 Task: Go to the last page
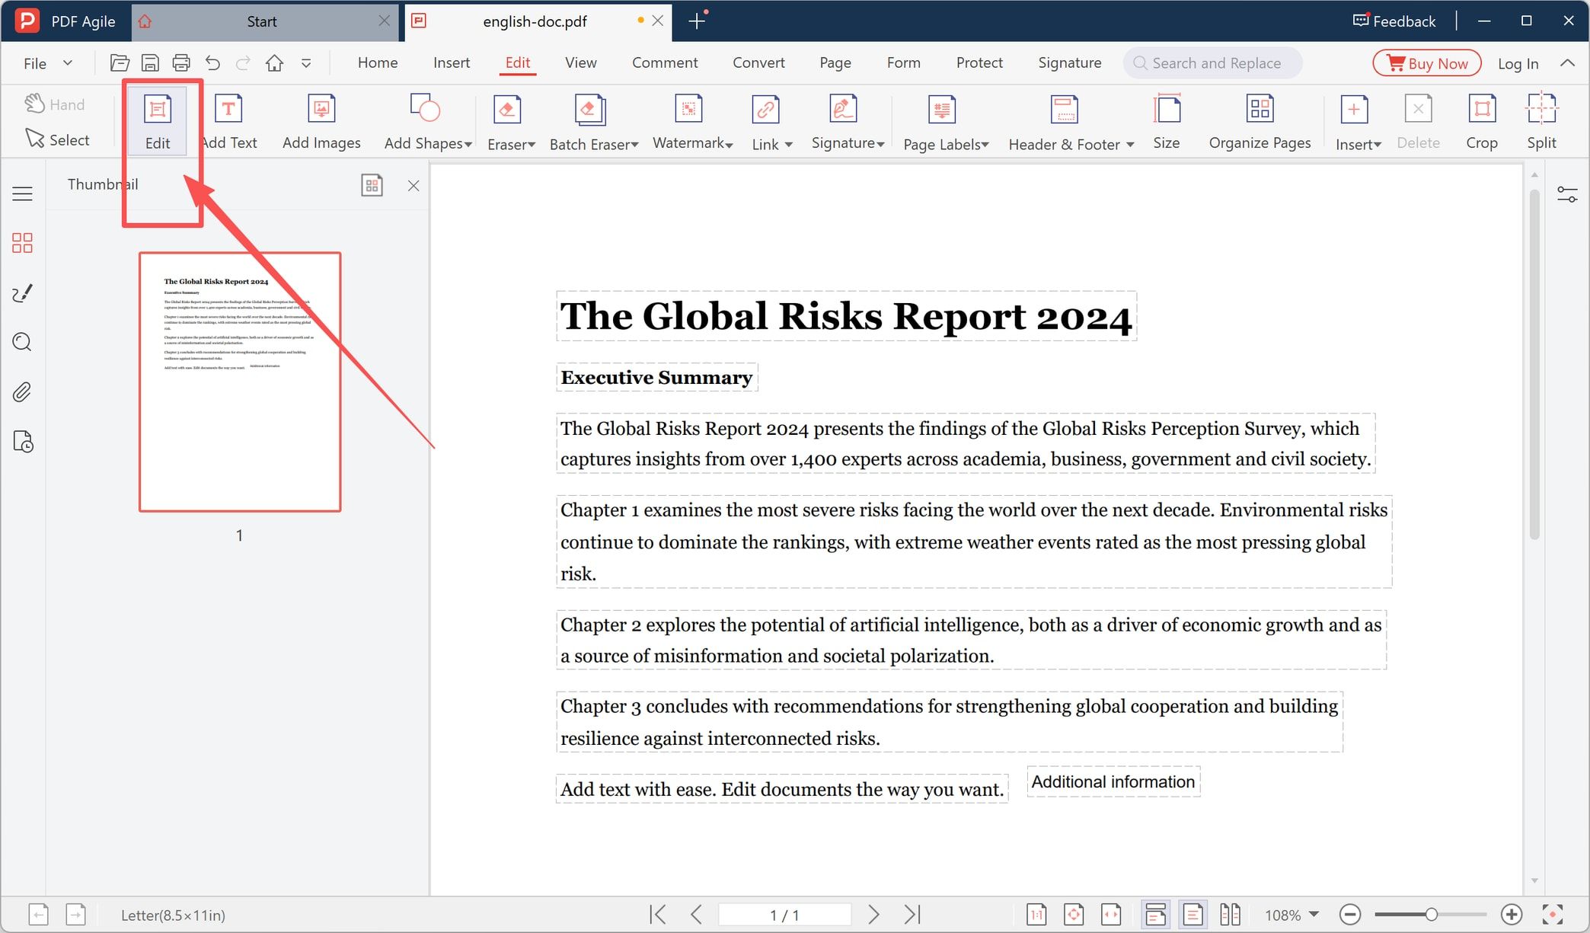point(912,914)
